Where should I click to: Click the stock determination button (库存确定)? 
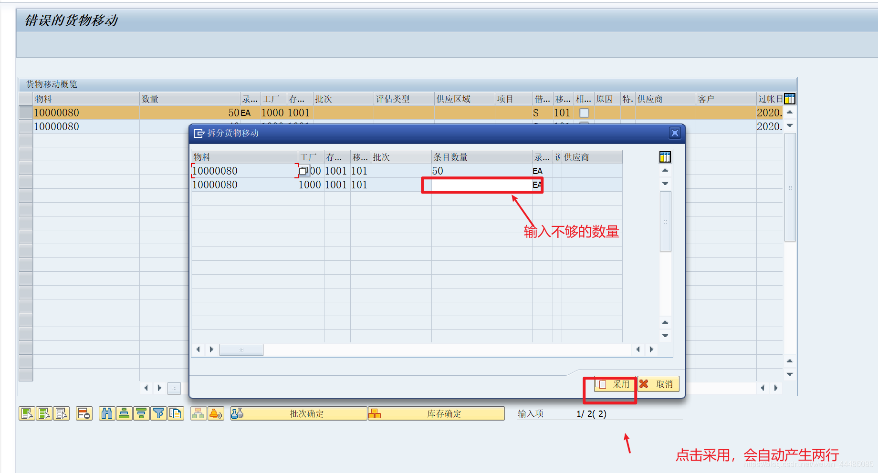tap(436, 413)
